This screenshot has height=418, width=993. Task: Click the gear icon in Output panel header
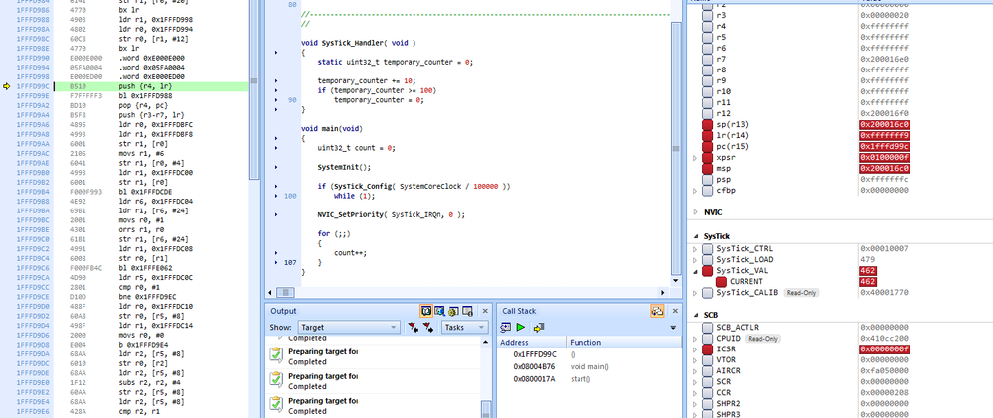point(453,311)
